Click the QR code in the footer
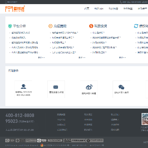The height and width of the screenshot is (148, 148). click(x=145, y=119)
